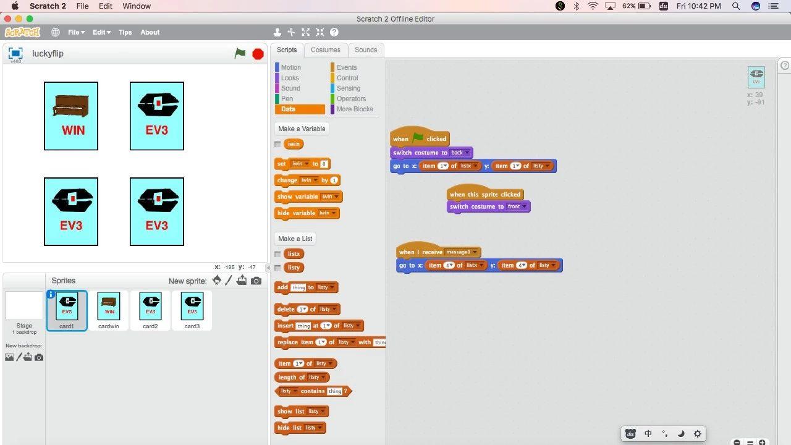Open the Scratch File dropdown menu
The width and height of the screenshot is (791, 445).
[76, 32]
